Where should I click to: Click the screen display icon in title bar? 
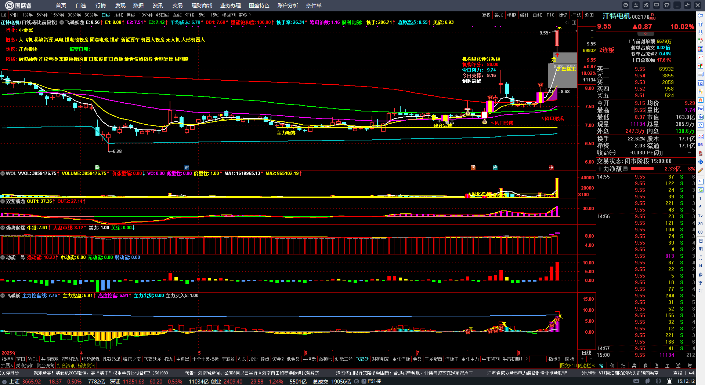tap(657, 5)
